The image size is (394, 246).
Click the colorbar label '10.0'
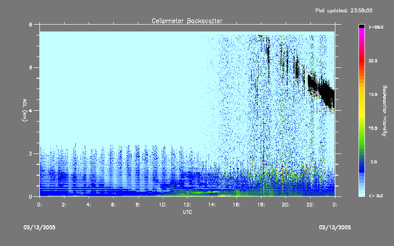click(x=373, y=128)
